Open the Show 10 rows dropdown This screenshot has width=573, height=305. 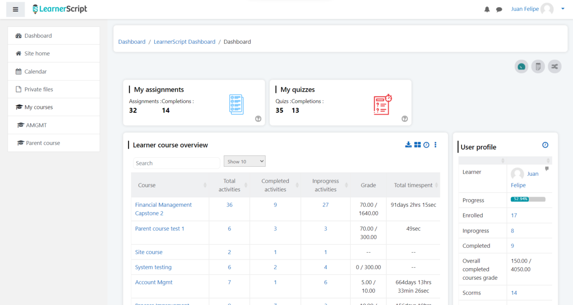(244, 162)
